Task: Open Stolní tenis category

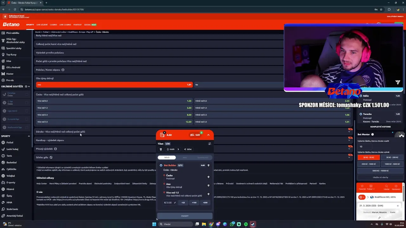Action: (x=12, y=209)
